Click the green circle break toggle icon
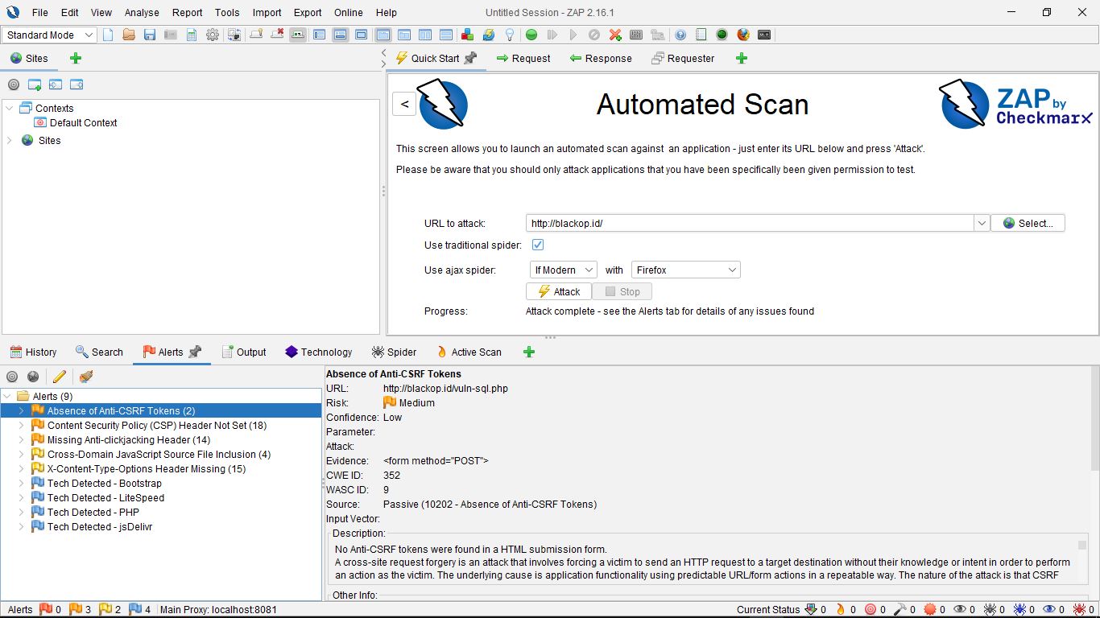1100x618 pixels. point(531,35)
